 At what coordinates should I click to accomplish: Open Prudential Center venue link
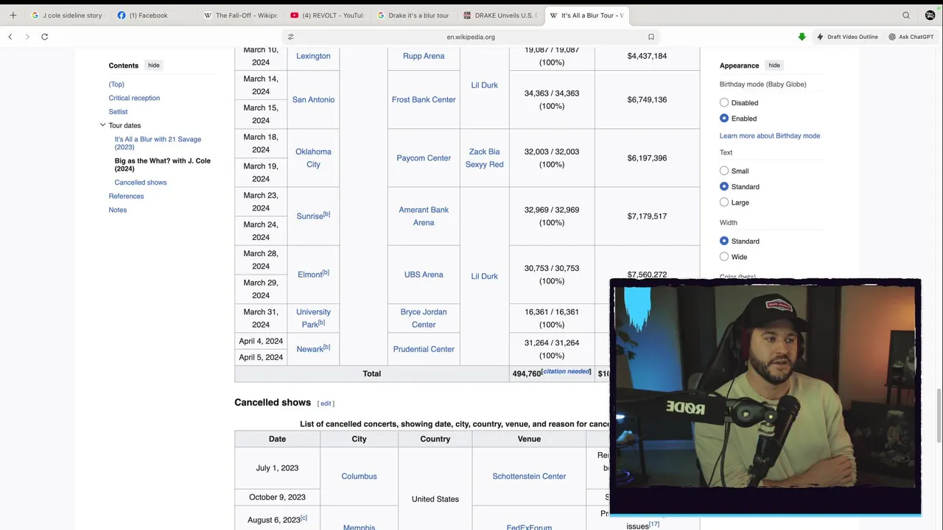pyautogui.click(x=424, y=350)
